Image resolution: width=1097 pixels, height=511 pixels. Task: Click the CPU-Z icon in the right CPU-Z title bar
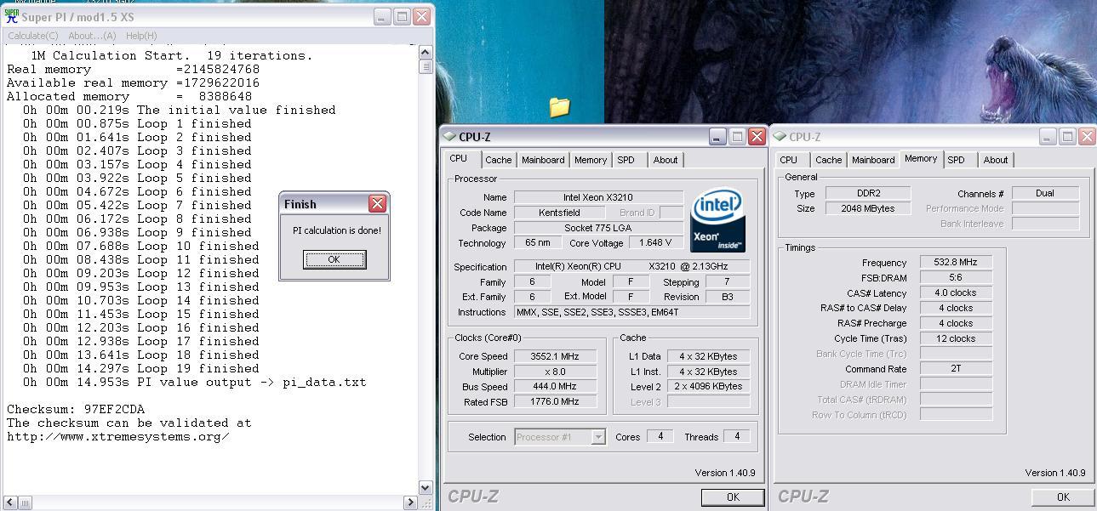(780, 136)
